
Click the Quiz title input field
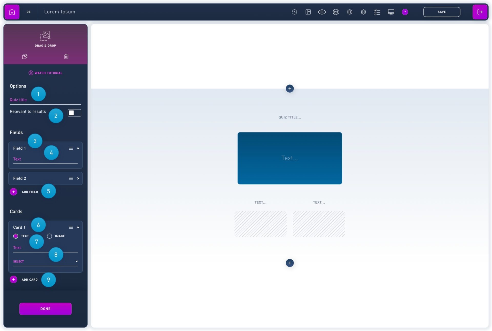(x=45, y=100)
